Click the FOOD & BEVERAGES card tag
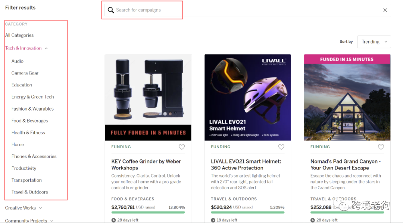403x223 pixels. (132, 199)
